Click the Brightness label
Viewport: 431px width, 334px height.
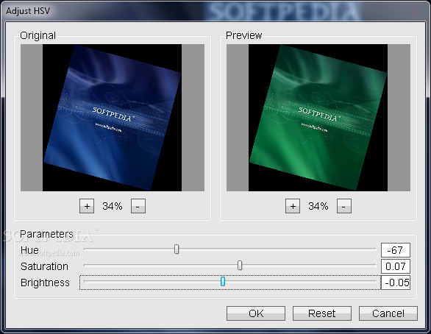[45, 283]
